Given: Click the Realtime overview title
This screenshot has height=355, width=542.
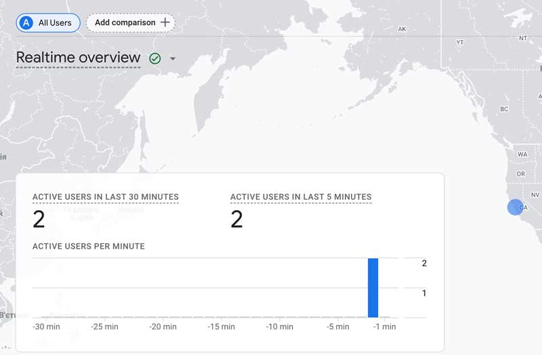Looking at the screenshot, I should [x=78, y=58].
